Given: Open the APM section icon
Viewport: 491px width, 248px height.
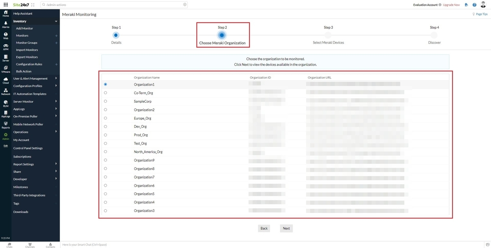Looking at the screenshot, I should (6, 47).
